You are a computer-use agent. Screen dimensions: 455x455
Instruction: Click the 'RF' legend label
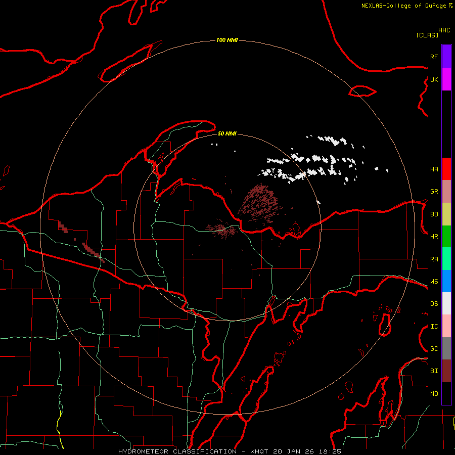[x=434, y=57]
